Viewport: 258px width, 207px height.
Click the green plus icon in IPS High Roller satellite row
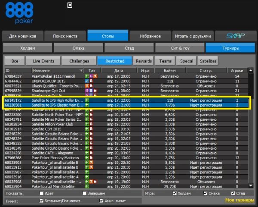coord(87,100)
